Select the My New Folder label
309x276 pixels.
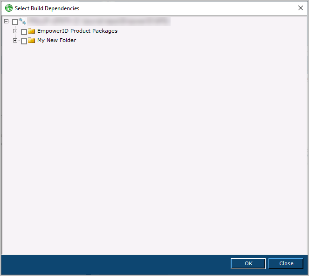coord(56,40)
